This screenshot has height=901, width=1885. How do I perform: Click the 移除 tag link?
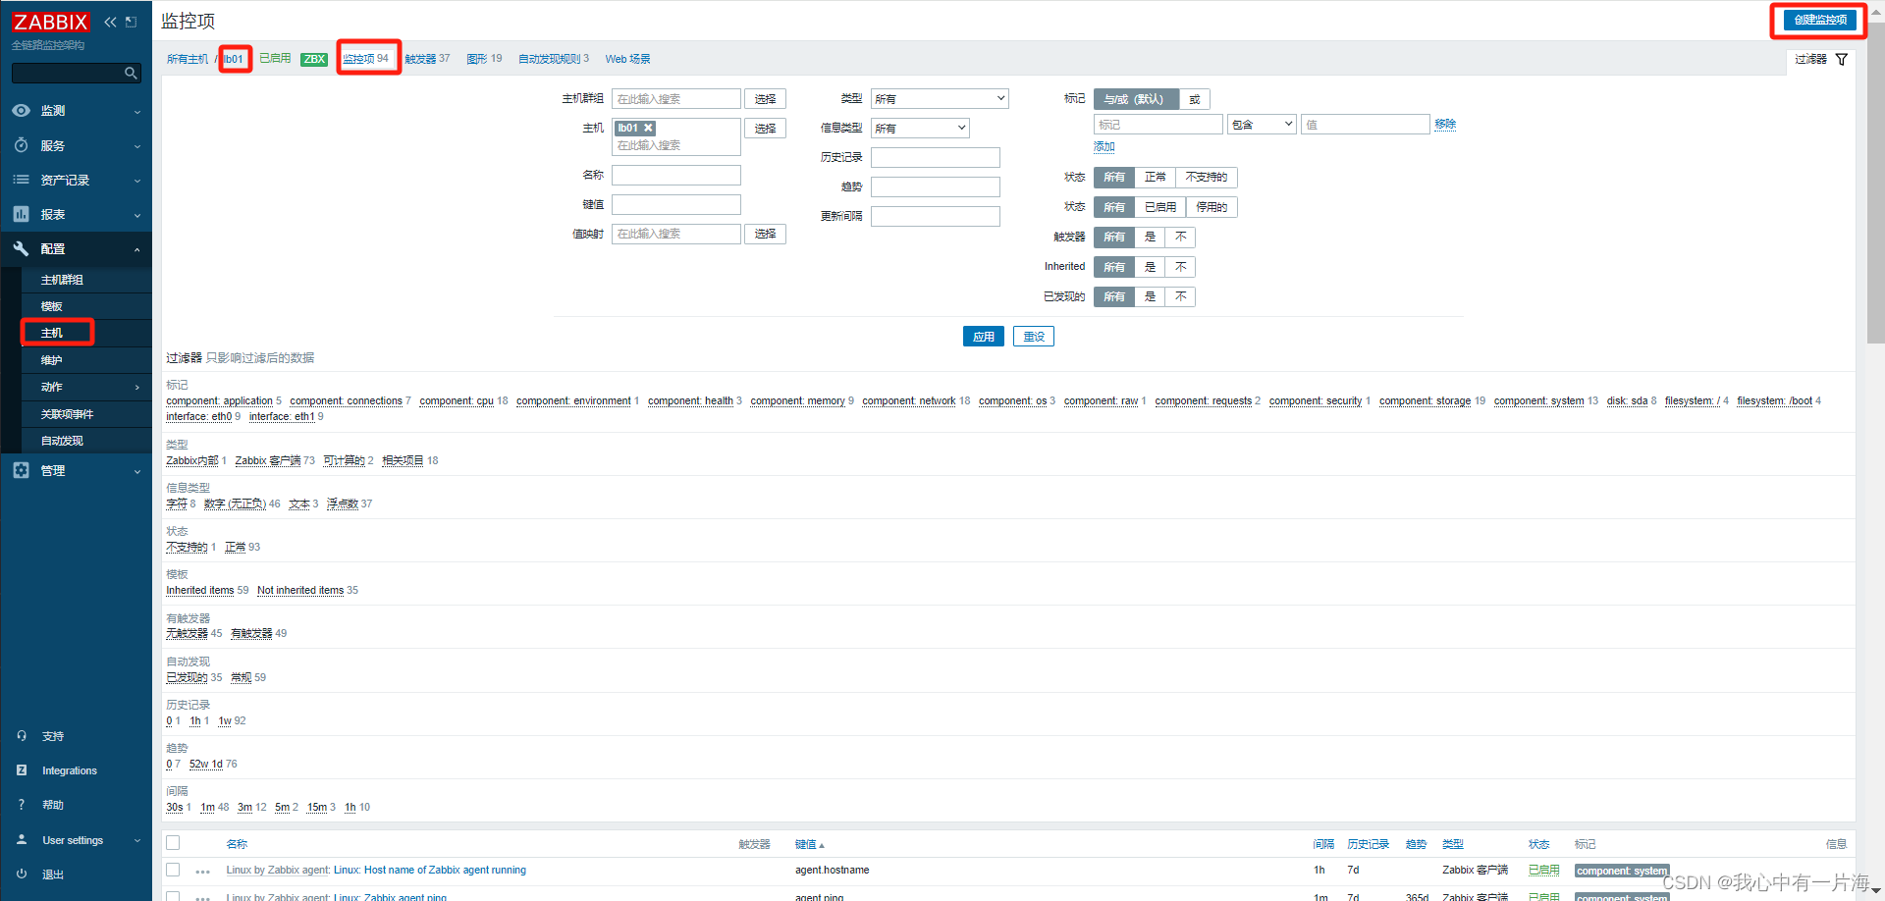point(1445,125)
